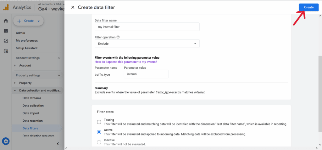This screenshot has height=150, width=322.
Task: Open the Analytics Home icon in sidebar
Action: click(6, 21)
